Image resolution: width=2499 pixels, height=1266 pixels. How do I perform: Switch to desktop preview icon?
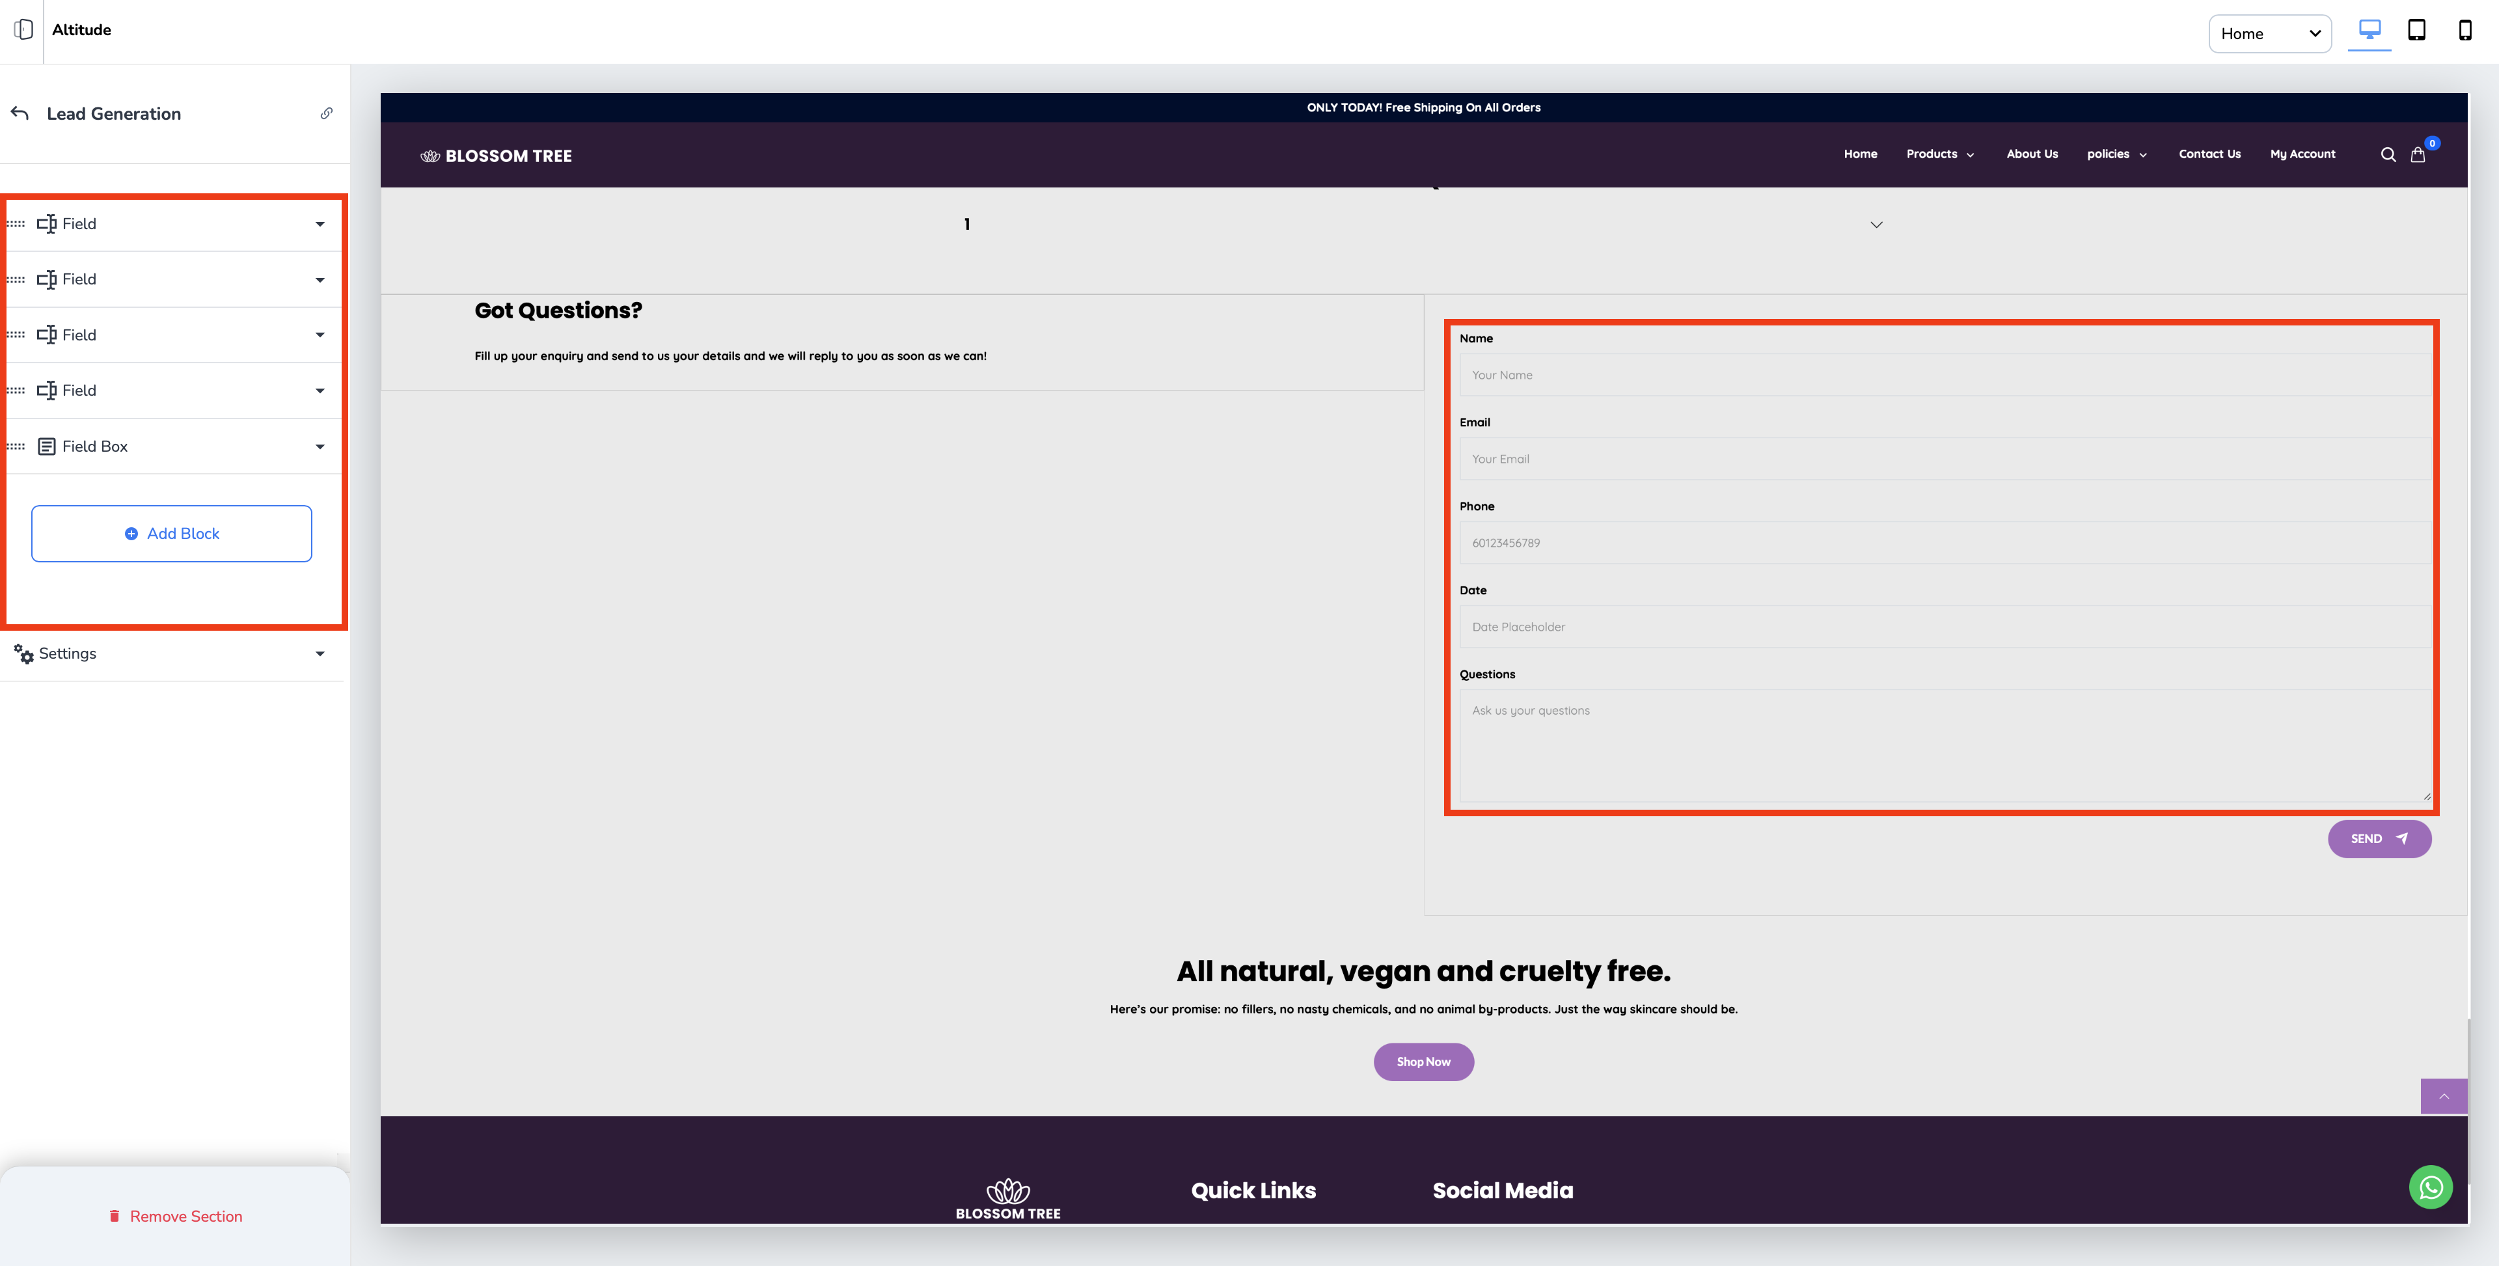pos(2369,30)
